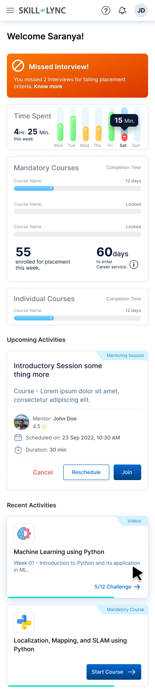The width and height of the screenshot is (155, 697).
Task: Click the Python logo course icon
Action: (24, 622)
